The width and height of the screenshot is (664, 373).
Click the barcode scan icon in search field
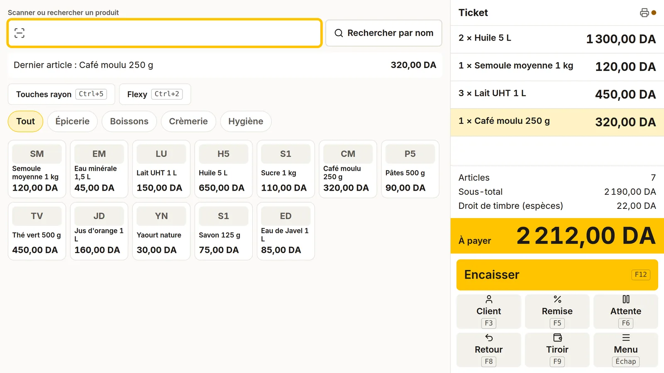pos(20,33)
